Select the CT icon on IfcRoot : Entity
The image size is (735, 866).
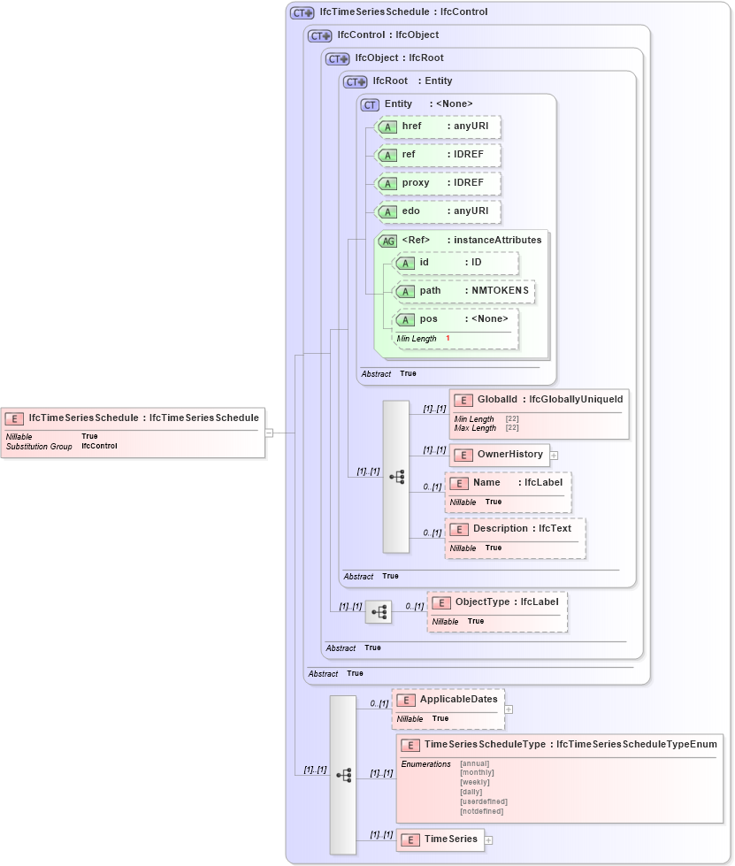[x=354, y=80]
